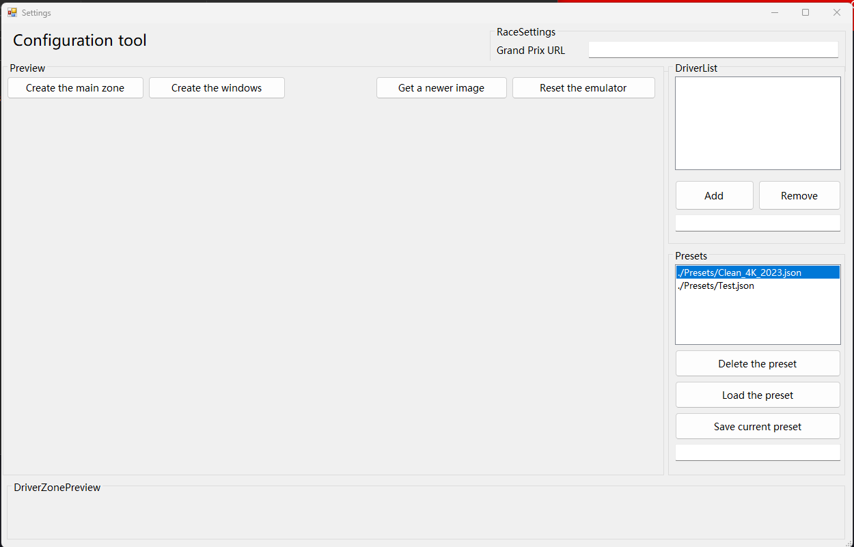Minimize the Settings window
This screenshot has height=547, width=854.
[775, 12]
